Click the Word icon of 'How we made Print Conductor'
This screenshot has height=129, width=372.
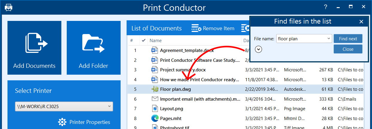[x=154, y=79]
